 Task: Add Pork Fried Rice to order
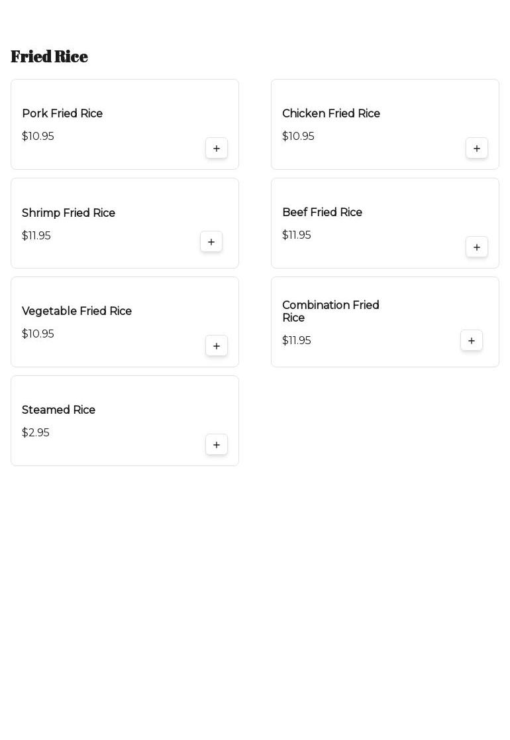pyautogui.click(x=217, y=149)
